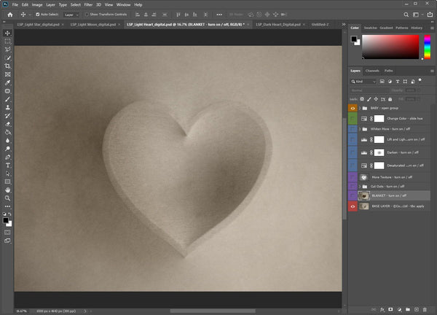The height and width of the screenshot is (315, 437).
Task: Activate the Zoom tool
Action: click(8, 198)
